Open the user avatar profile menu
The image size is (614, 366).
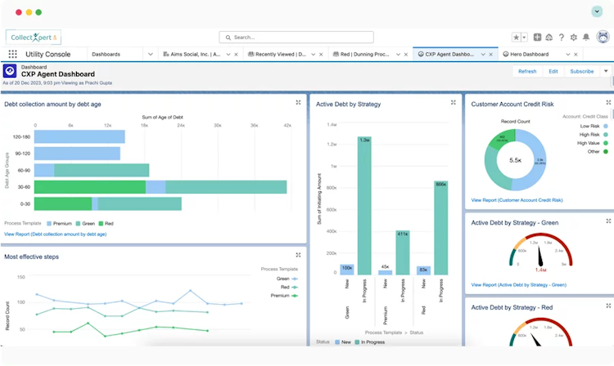[x=603, y=37]
